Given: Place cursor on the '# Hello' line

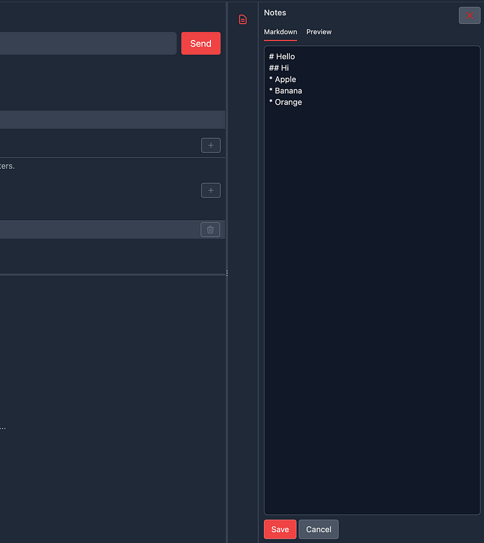Looking at the screenshot, I should click(283, 57).
